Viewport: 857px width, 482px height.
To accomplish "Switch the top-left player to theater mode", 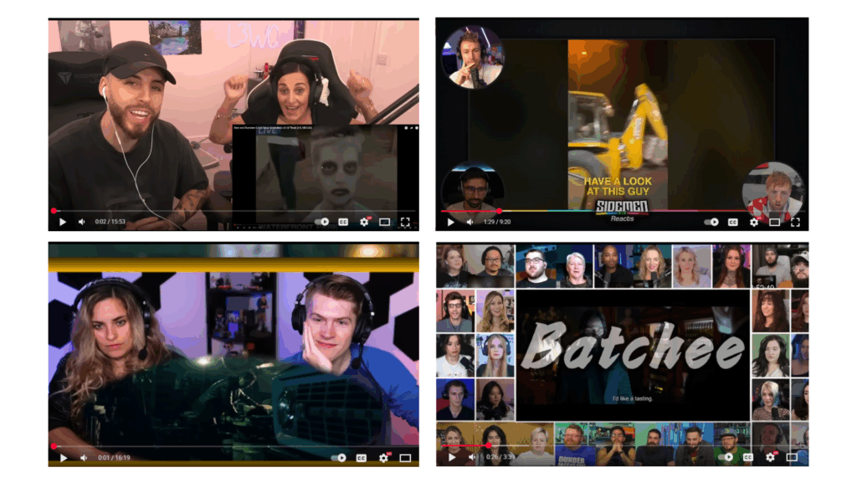I will tap(384, 222).
